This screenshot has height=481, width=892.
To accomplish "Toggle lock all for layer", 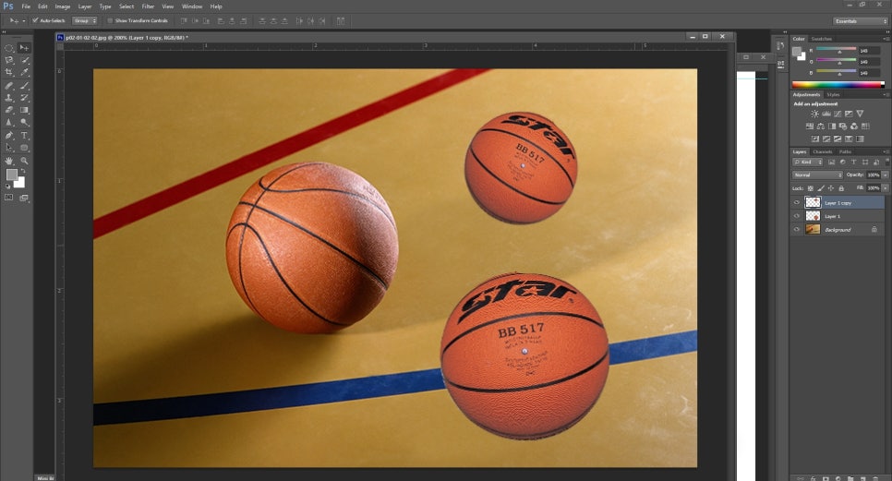I will coord(841,188).
